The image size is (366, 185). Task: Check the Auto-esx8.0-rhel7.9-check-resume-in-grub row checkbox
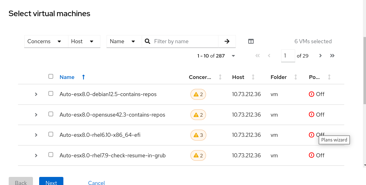pos(51,155)
